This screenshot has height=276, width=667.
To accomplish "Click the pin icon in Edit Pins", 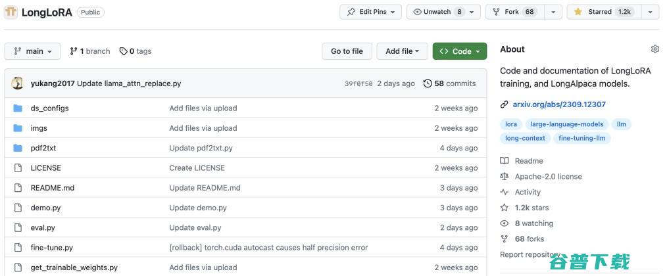I will click(351, 12).
